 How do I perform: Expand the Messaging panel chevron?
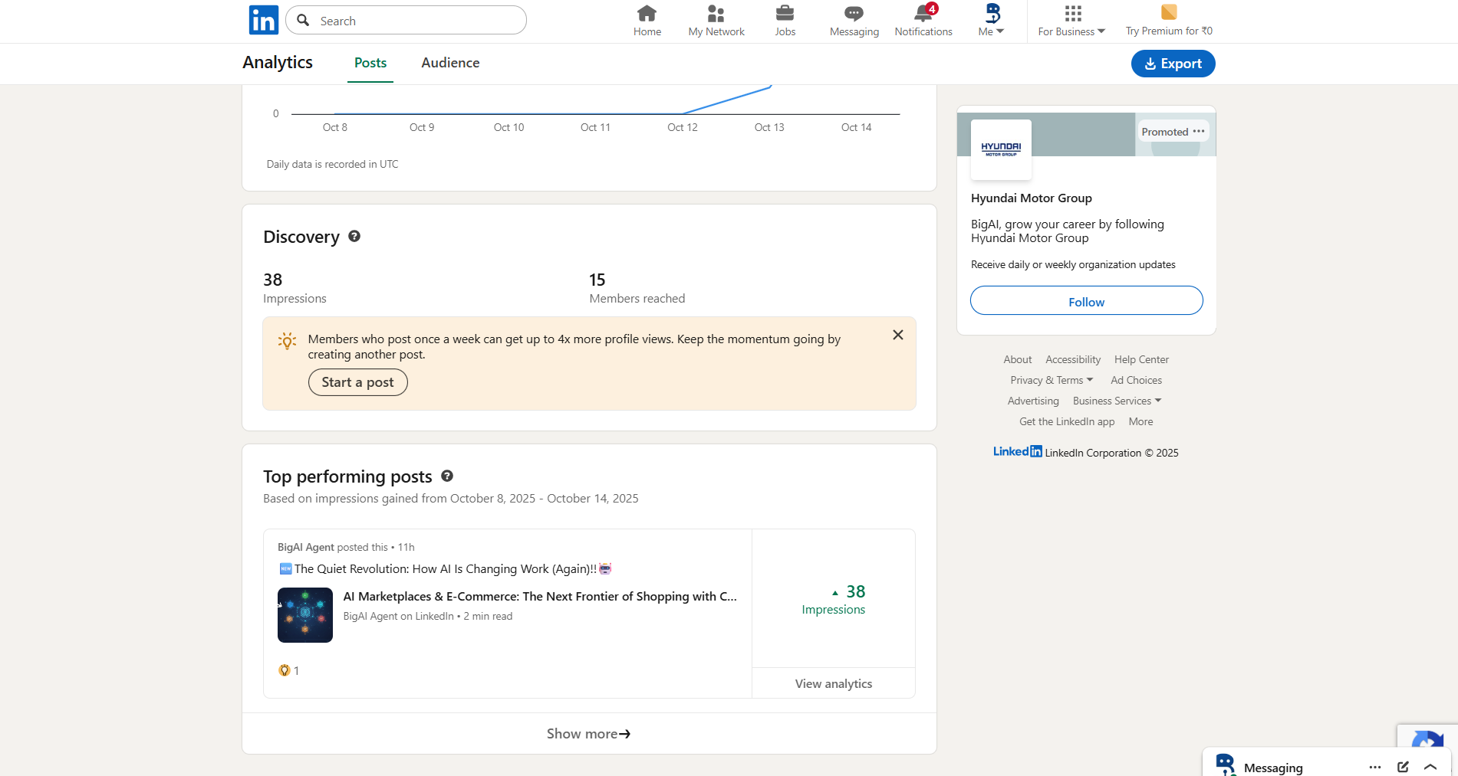[x=1430, y=767]
